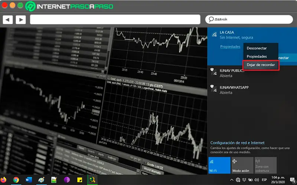This screenshot has height=185, width=297.
Task: Click the battery status tray icon
Action: (250, 180)
